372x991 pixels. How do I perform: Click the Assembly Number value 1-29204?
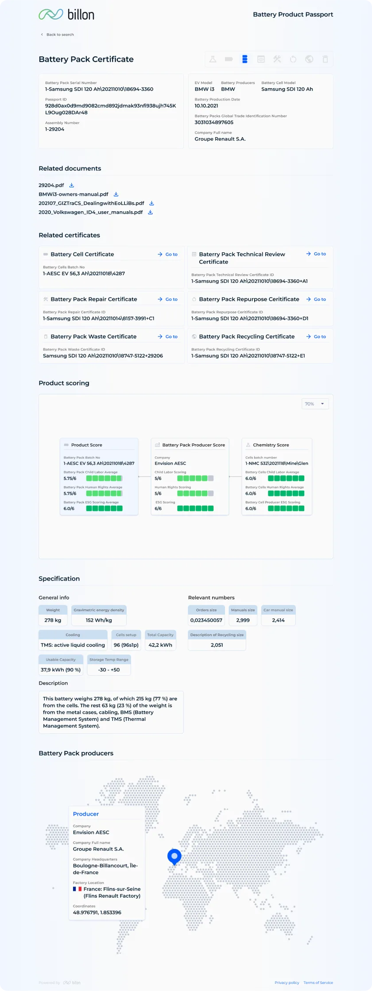coord(54,129)
